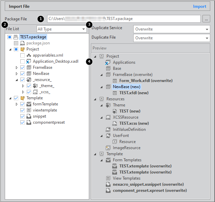This screenshot has height=202, width=215.
Task: Click the InitValueDefinition icon
Action: click(x=108, y=129)
